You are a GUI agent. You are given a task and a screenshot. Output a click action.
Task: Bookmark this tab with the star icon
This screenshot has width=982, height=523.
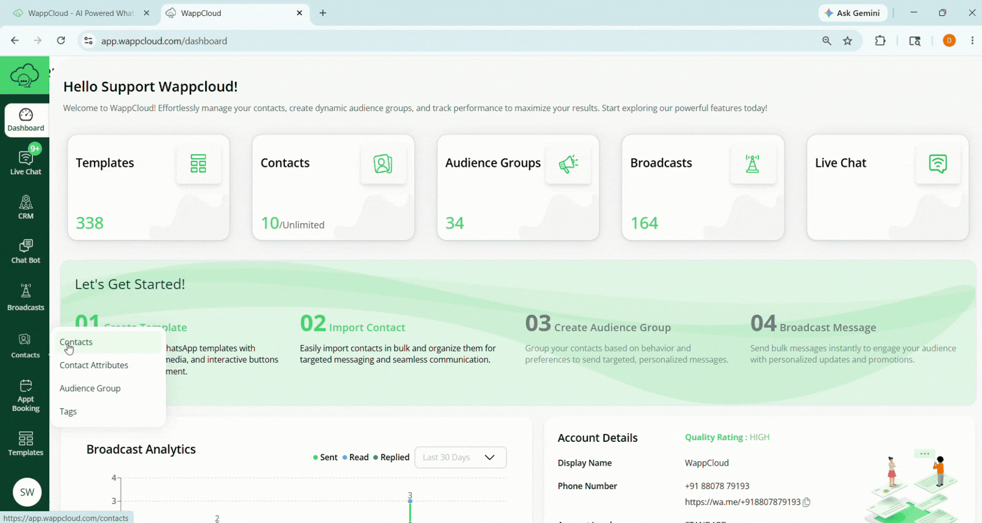tap(848, 41)
